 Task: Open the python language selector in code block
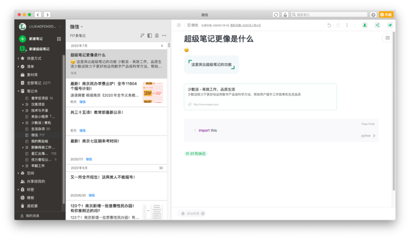click(368, 136)
